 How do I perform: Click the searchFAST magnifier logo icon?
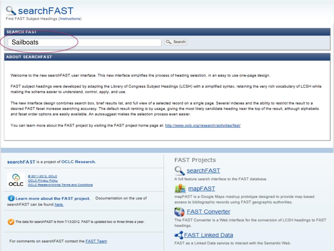pos(11,10)
